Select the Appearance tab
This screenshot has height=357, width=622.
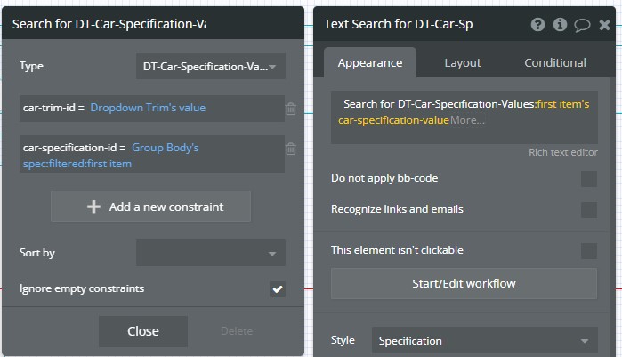370,62
